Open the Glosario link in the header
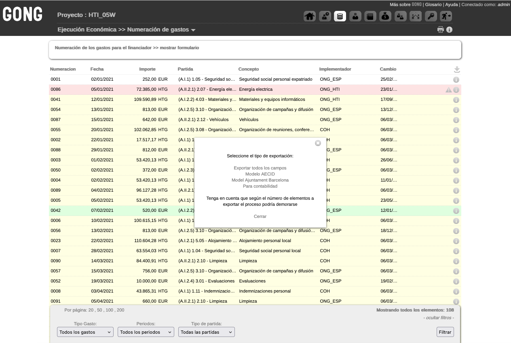 pyautogui.click(x=433, y=4)
